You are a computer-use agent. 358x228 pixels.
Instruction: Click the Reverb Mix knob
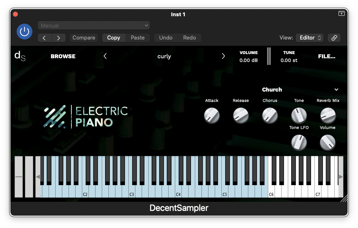[328, 116]
